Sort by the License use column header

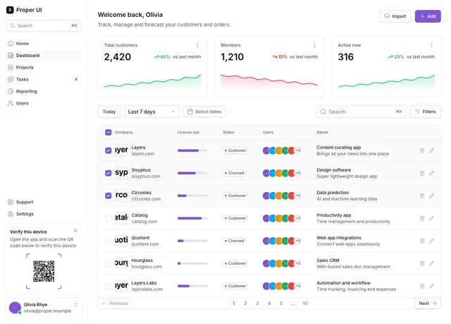188,132
